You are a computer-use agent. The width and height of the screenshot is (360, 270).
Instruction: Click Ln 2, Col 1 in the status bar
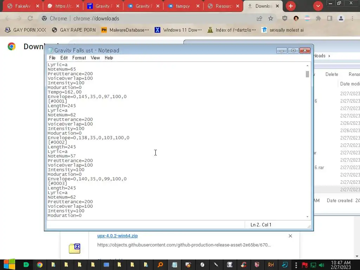coord(261,225)
